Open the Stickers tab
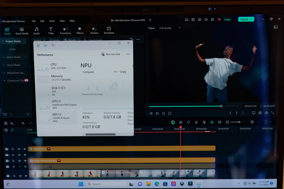Screen dimensions: 284x189 (94, 30)
